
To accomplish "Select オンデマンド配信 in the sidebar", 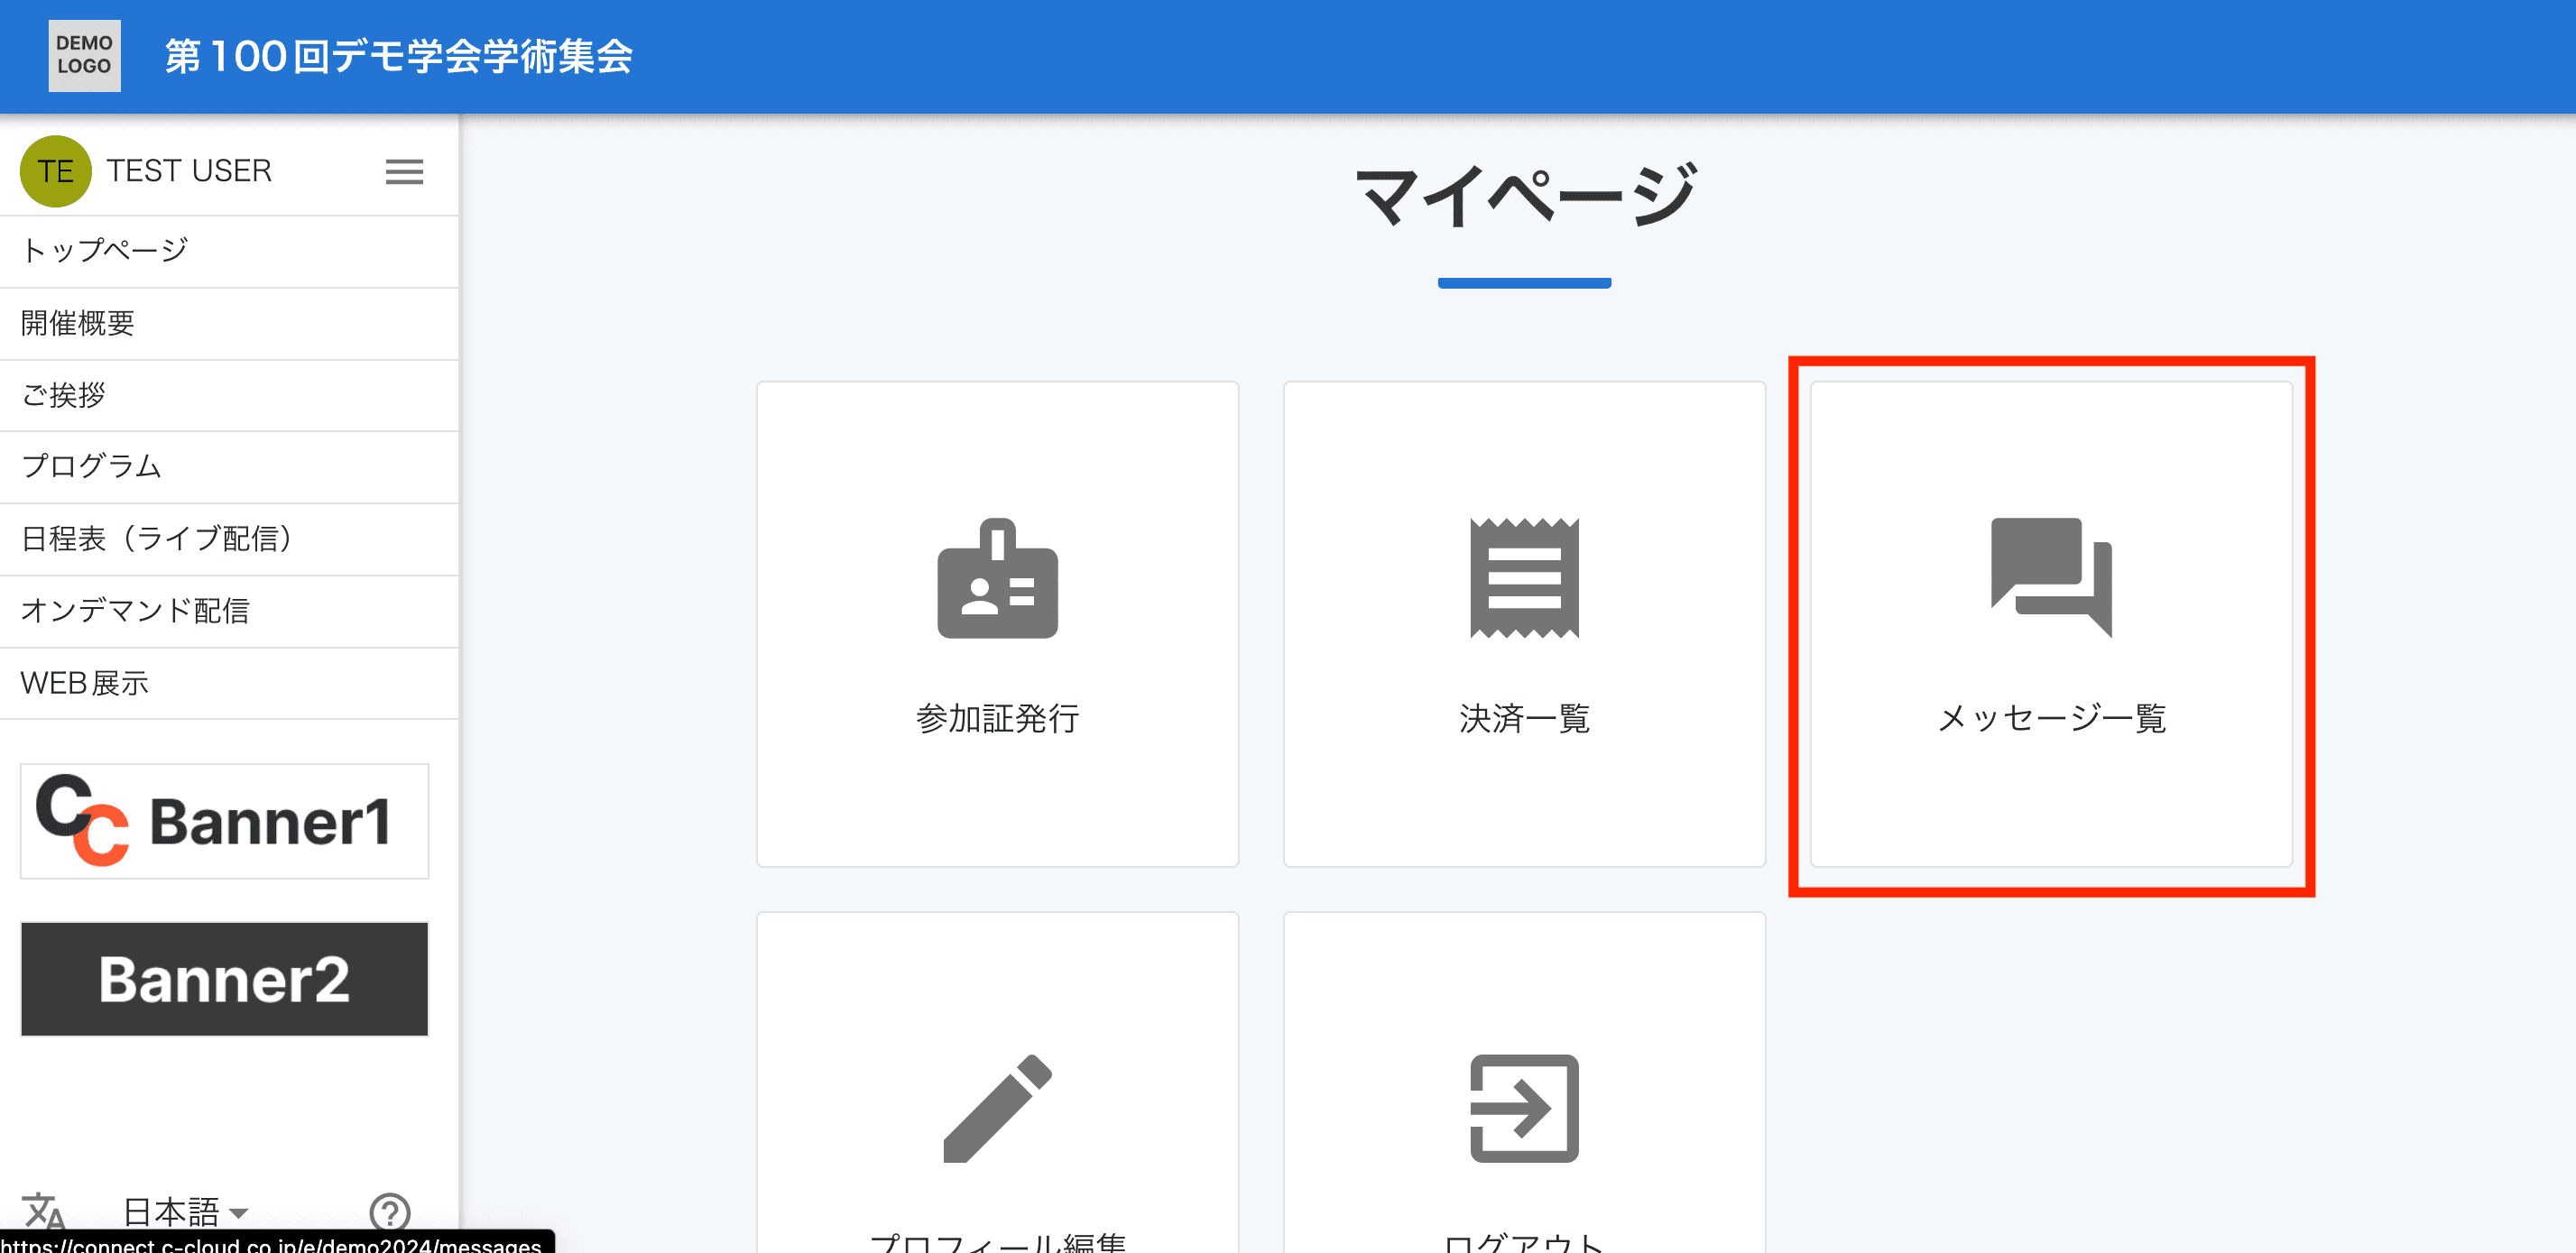I will pos(229,611).
